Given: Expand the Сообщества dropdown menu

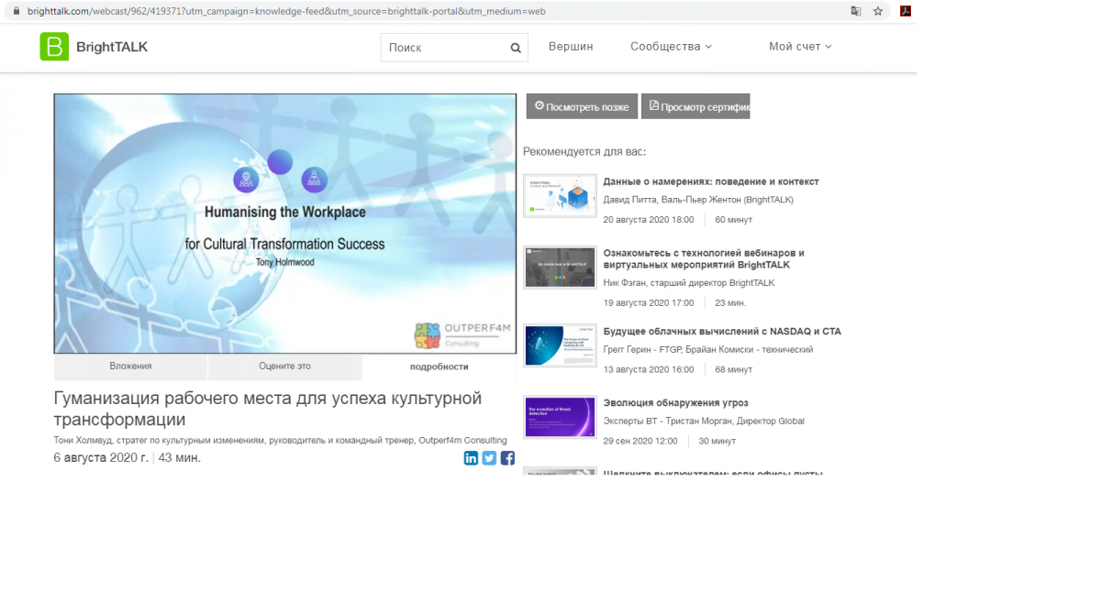Looking at the screenshot, I should coord(671,47).
